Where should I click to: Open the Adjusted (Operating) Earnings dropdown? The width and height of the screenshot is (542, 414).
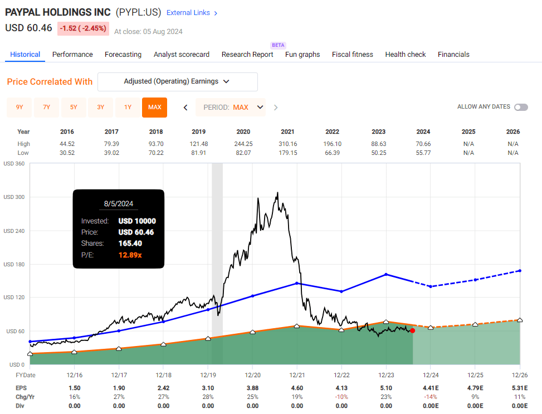[x=177, y=81]
